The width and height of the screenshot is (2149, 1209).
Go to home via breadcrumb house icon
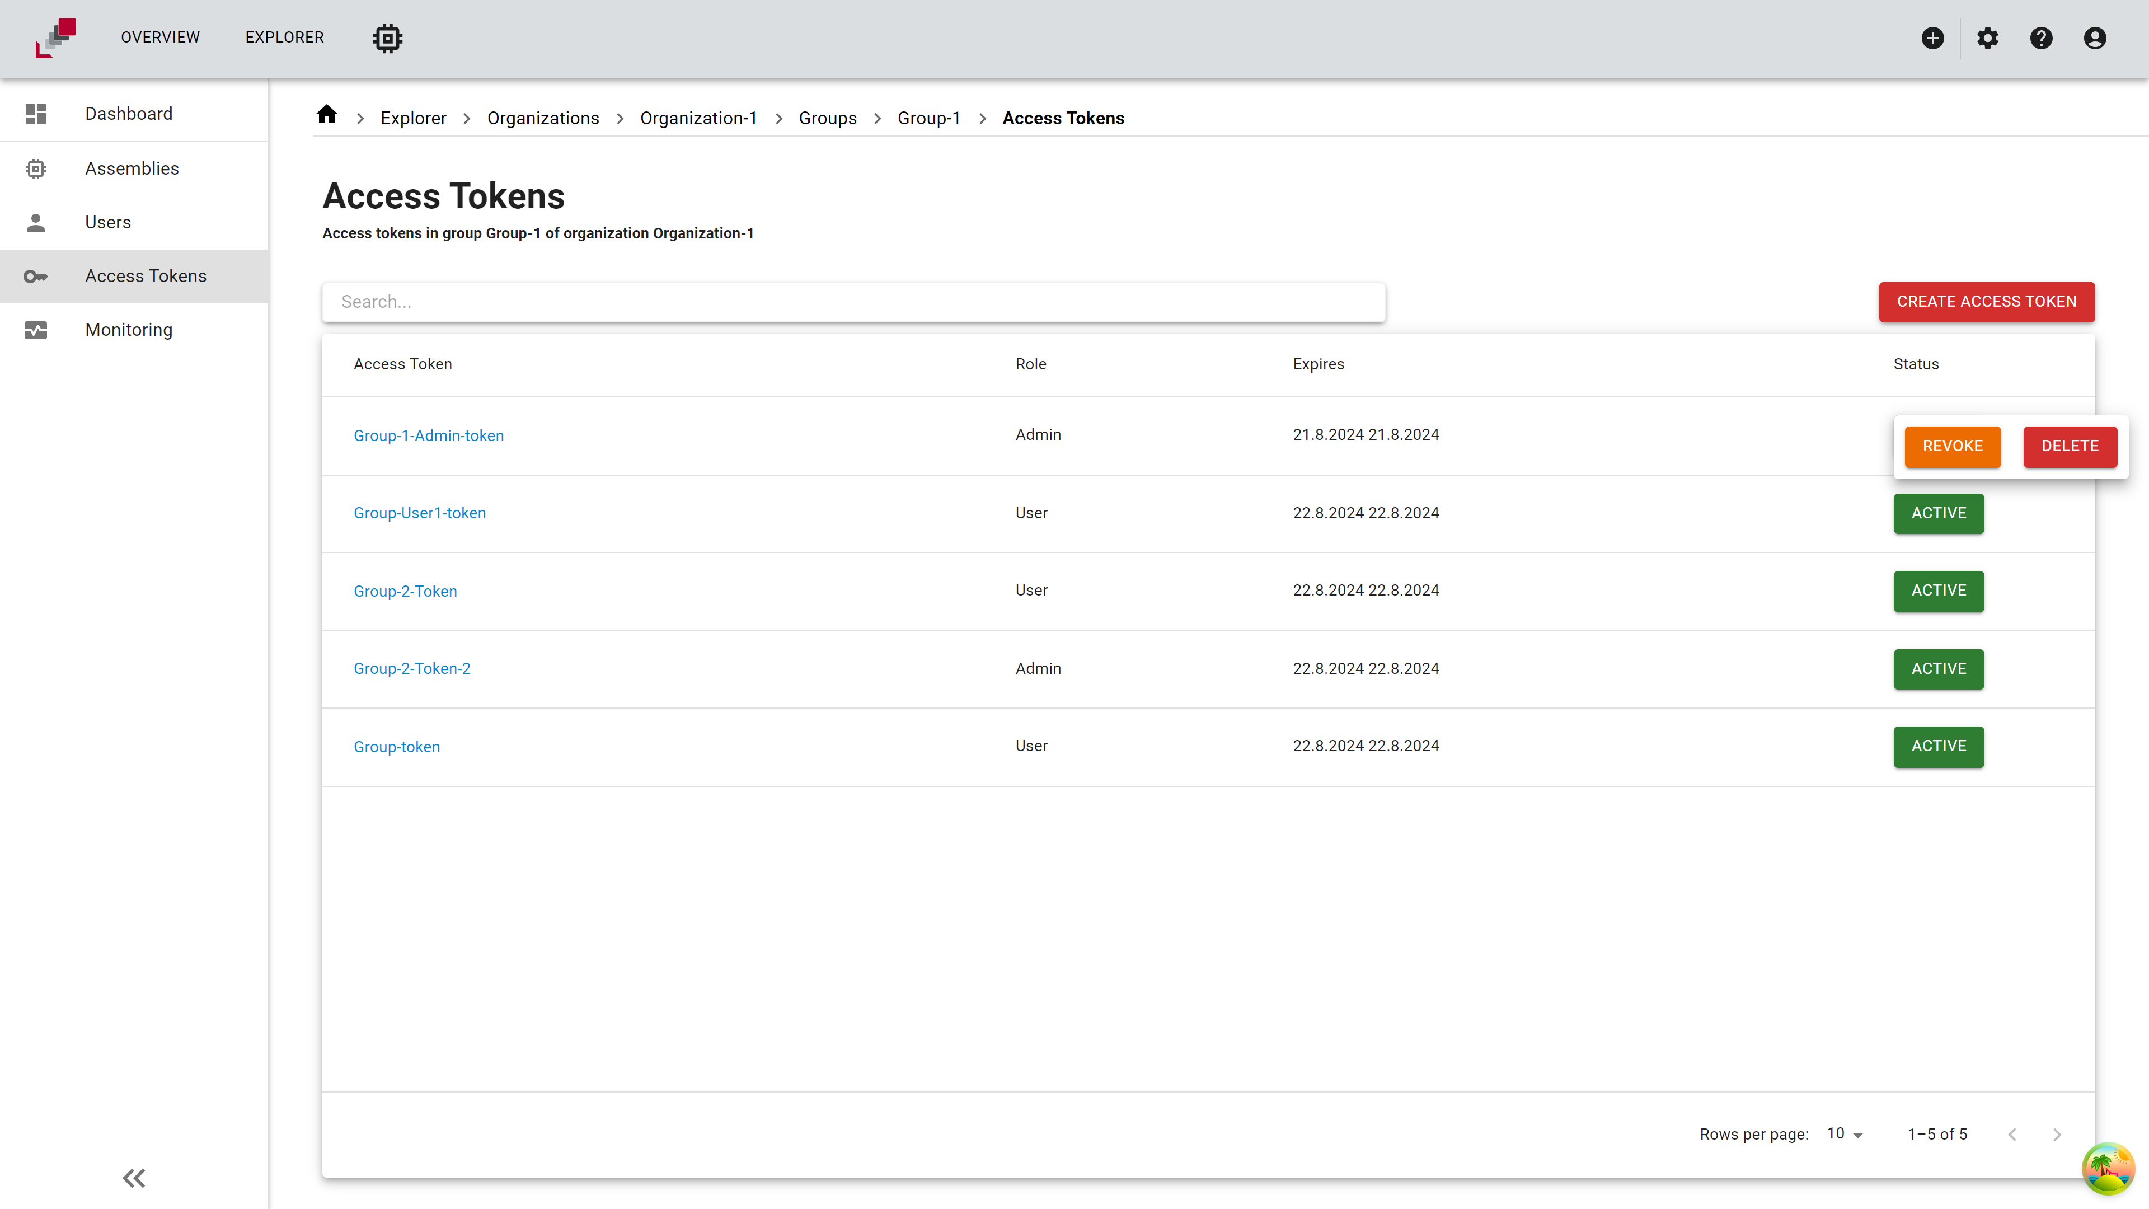[327, 114]
